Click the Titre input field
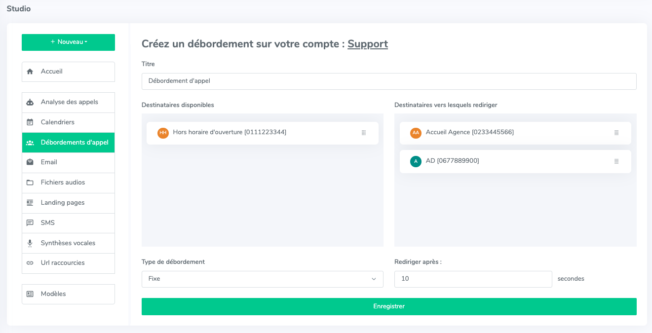 pos(389,81)
